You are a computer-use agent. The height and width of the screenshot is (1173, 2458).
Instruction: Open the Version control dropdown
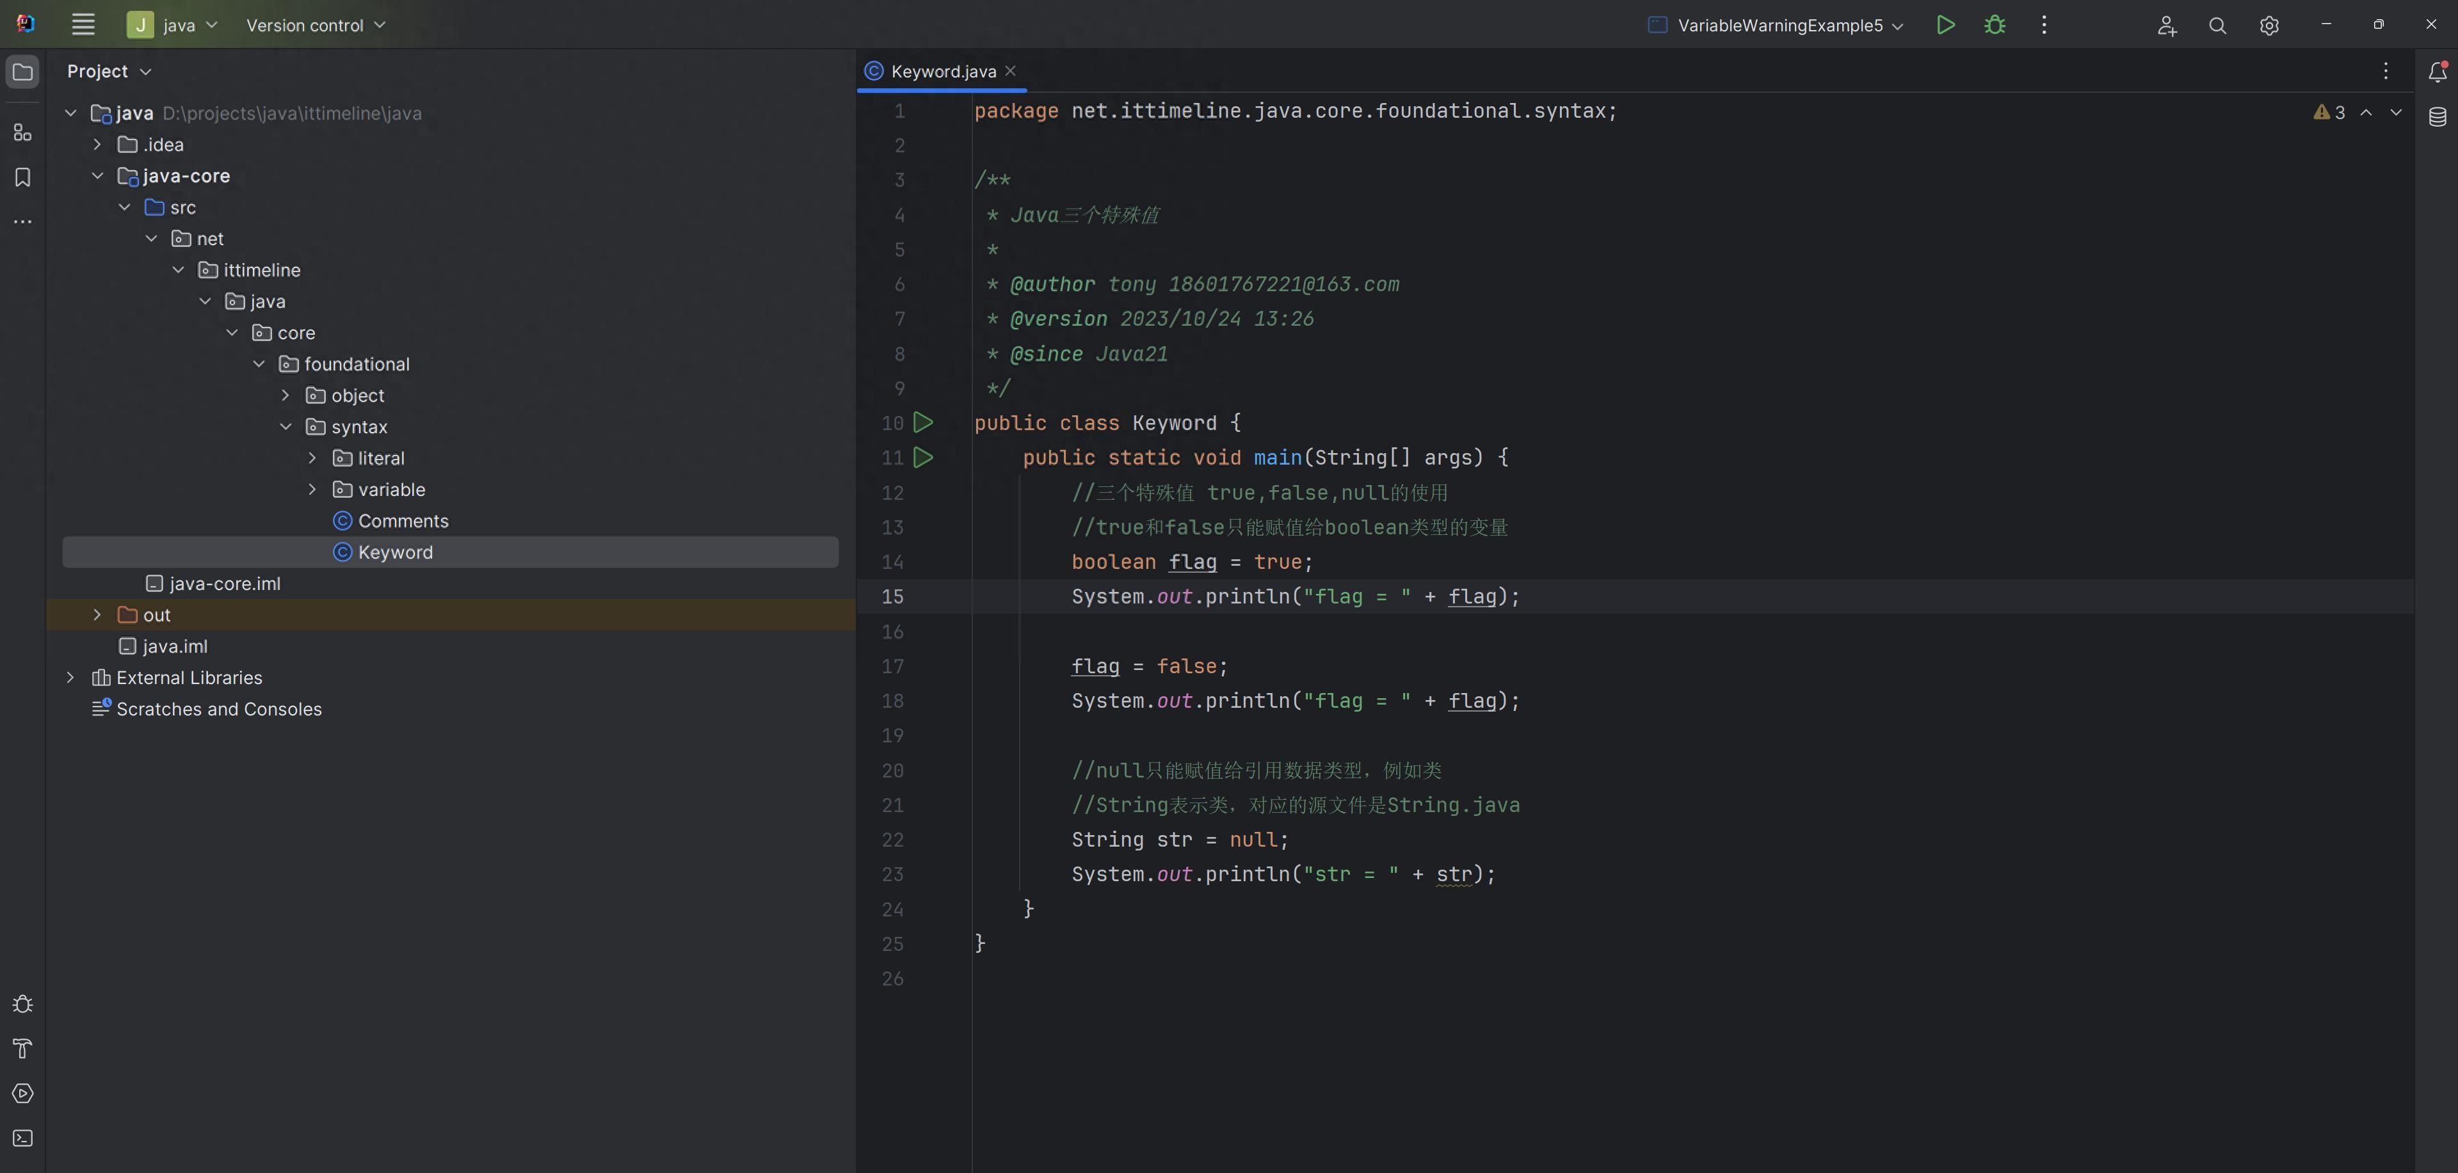pos(316,25)
